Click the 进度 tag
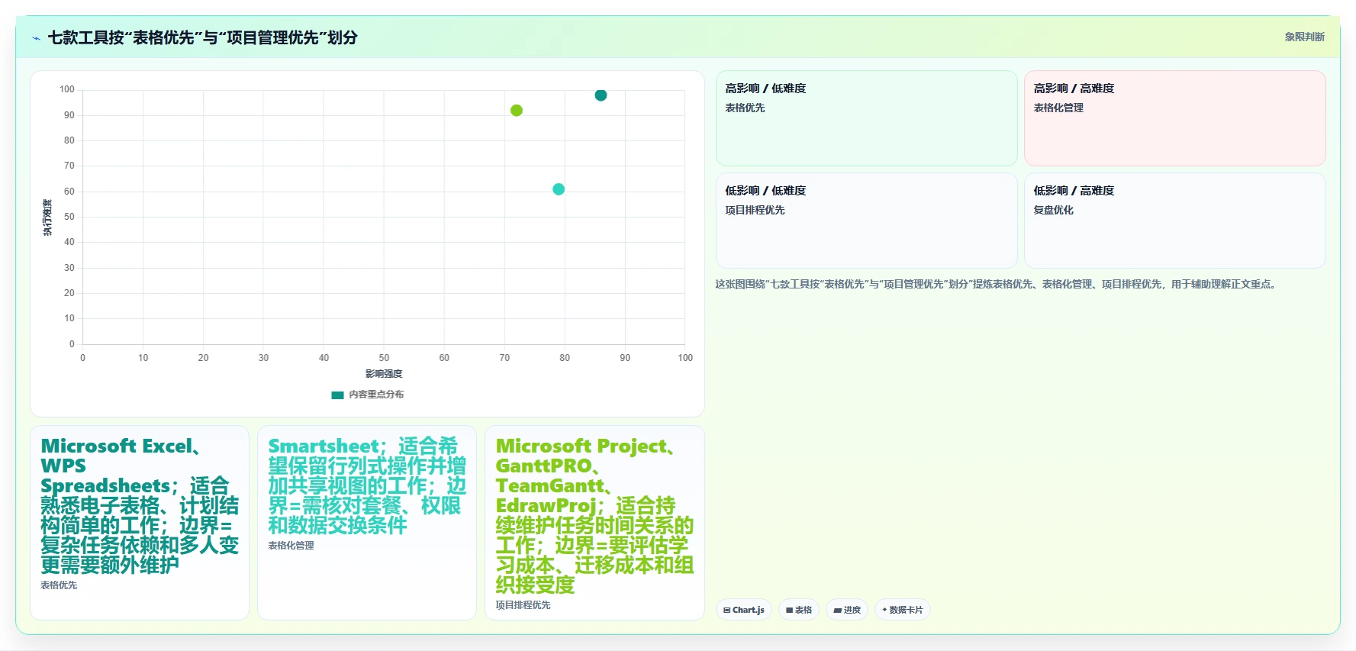This screenshot has width=1356, height=651. point(847,610)
